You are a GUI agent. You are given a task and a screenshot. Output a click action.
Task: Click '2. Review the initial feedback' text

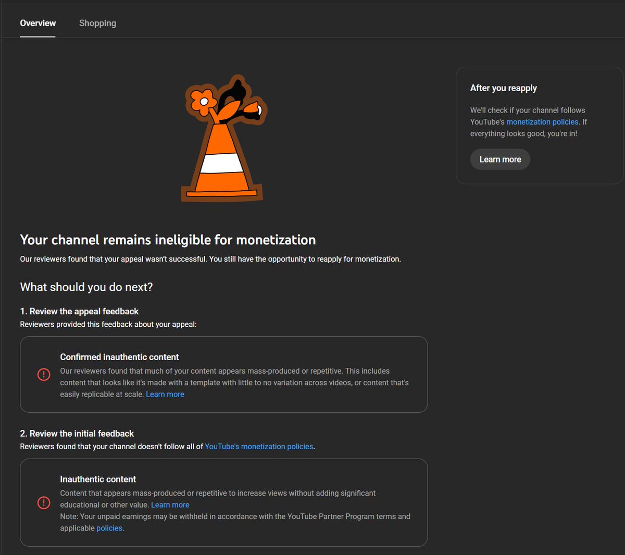pos(77,434)
